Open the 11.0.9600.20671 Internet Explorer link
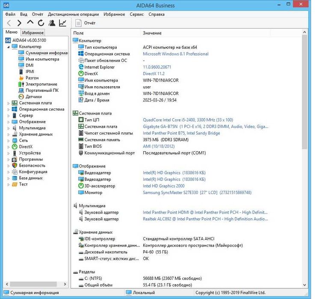 (157, 67)
